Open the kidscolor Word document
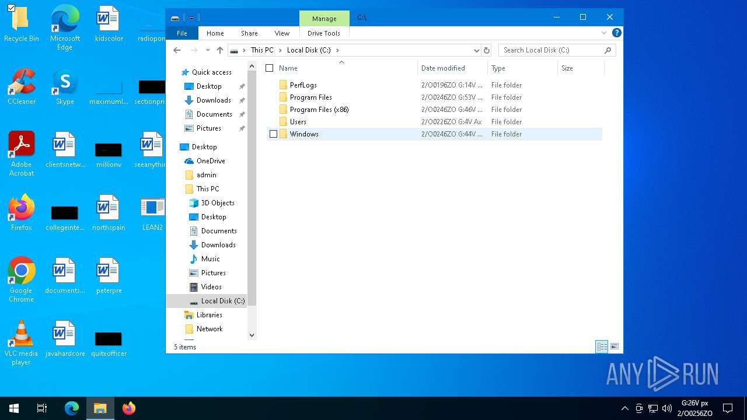 109,24
